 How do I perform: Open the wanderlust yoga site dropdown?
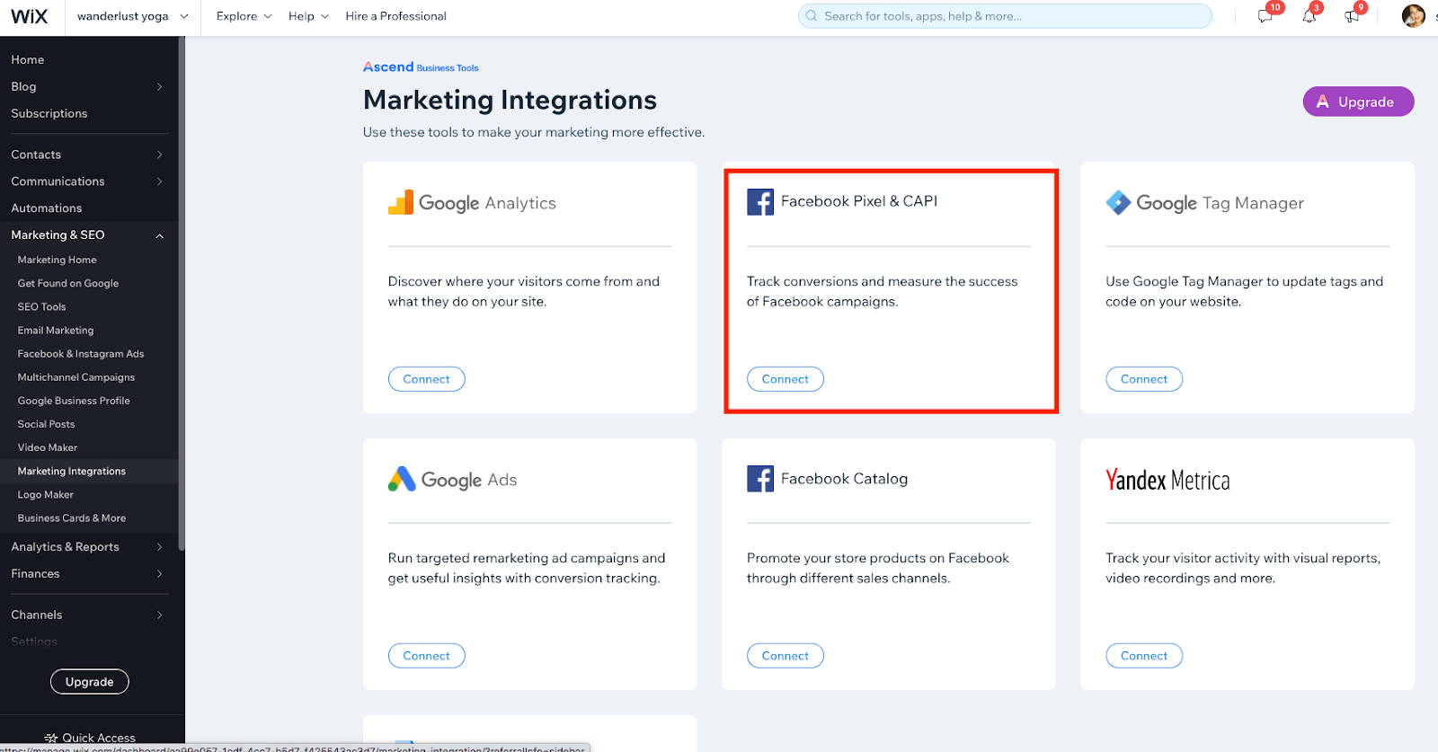pyautogui.click(x=133, y=16)
